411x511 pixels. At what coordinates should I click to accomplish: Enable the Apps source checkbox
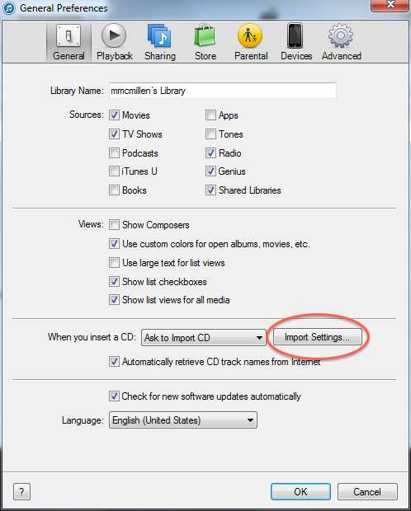[210, 115]
